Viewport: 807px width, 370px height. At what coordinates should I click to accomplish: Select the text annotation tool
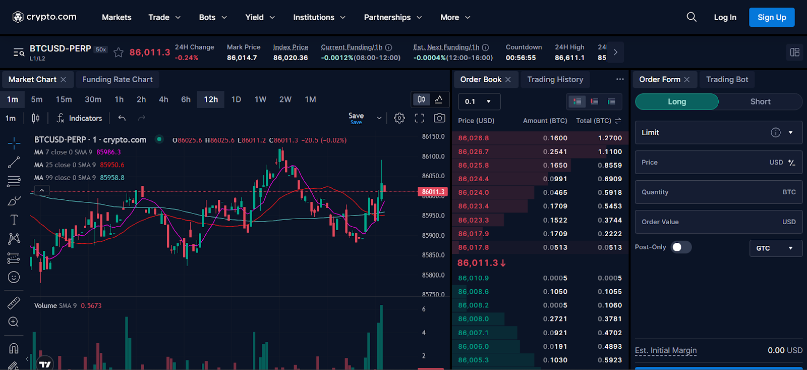click(14, 220)
